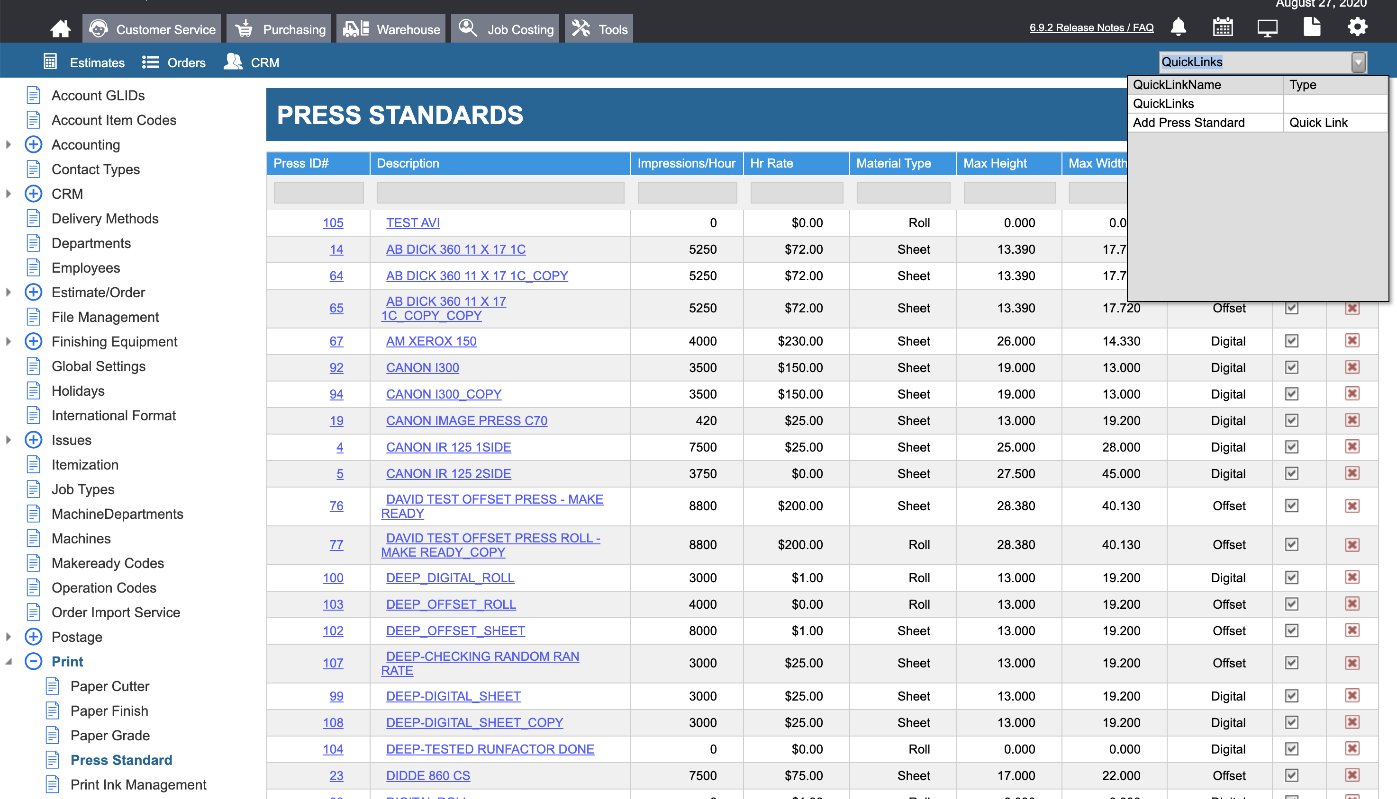Viewport: 1397px width, 799px height.
Task: Switch to Orders submenu
Action: 173,62
